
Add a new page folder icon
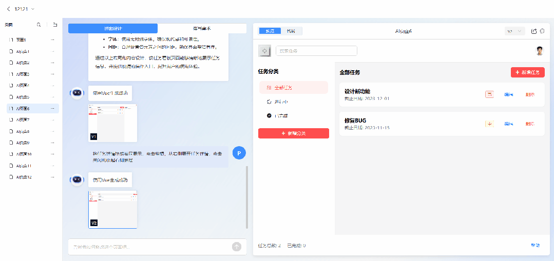[55, 25]
